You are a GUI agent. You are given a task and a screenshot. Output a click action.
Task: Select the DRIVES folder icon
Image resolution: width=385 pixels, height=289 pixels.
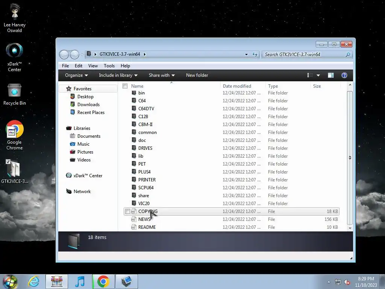(x=134, y=148)
